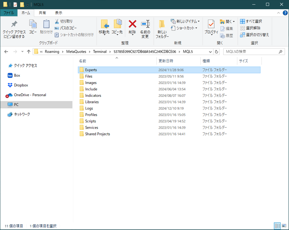The height and width of the screenshot is (230, 289).
Task: Expand the Open (開く) dropdown arrow
Action: coord(234,22)
